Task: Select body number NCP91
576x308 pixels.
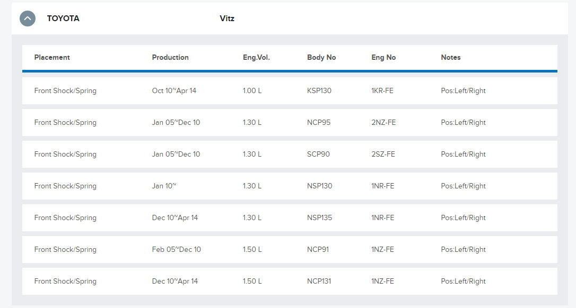Action: point(318,250)
